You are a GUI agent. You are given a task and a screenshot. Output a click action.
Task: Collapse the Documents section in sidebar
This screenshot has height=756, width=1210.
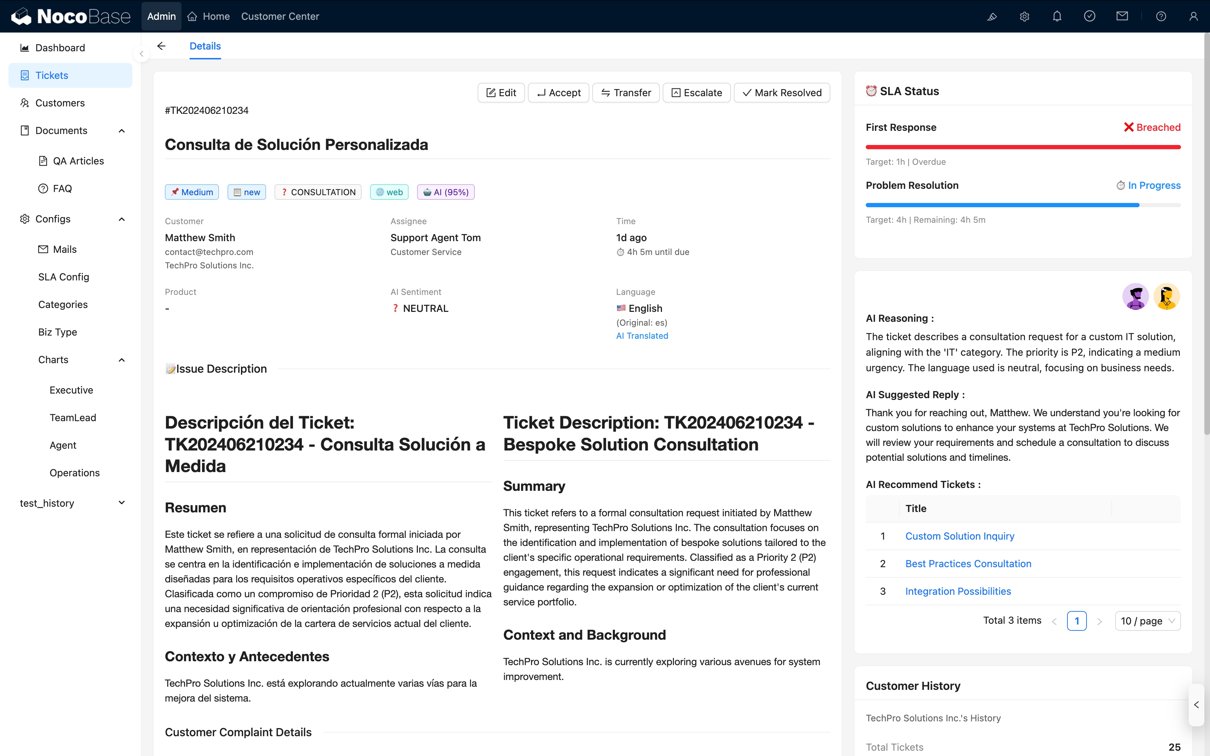click(122, 130)
